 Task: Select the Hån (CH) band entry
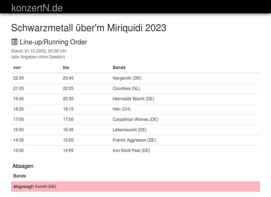121,109
